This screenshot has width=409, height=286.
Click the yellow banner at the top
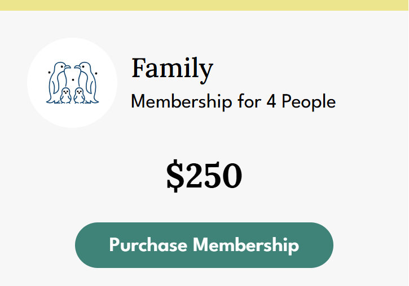pyautogui.click(x=204, y=5)
